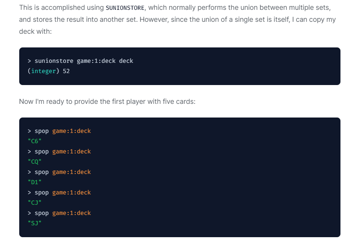Click the fourth spop command line
This screenshot has width=352, height=247.
point(59,193)
